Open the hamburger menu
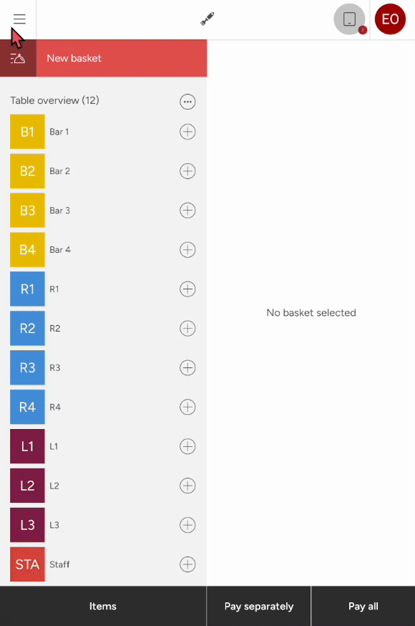The image size is (415, 626). pyautogui.click(x=19, y=19)
